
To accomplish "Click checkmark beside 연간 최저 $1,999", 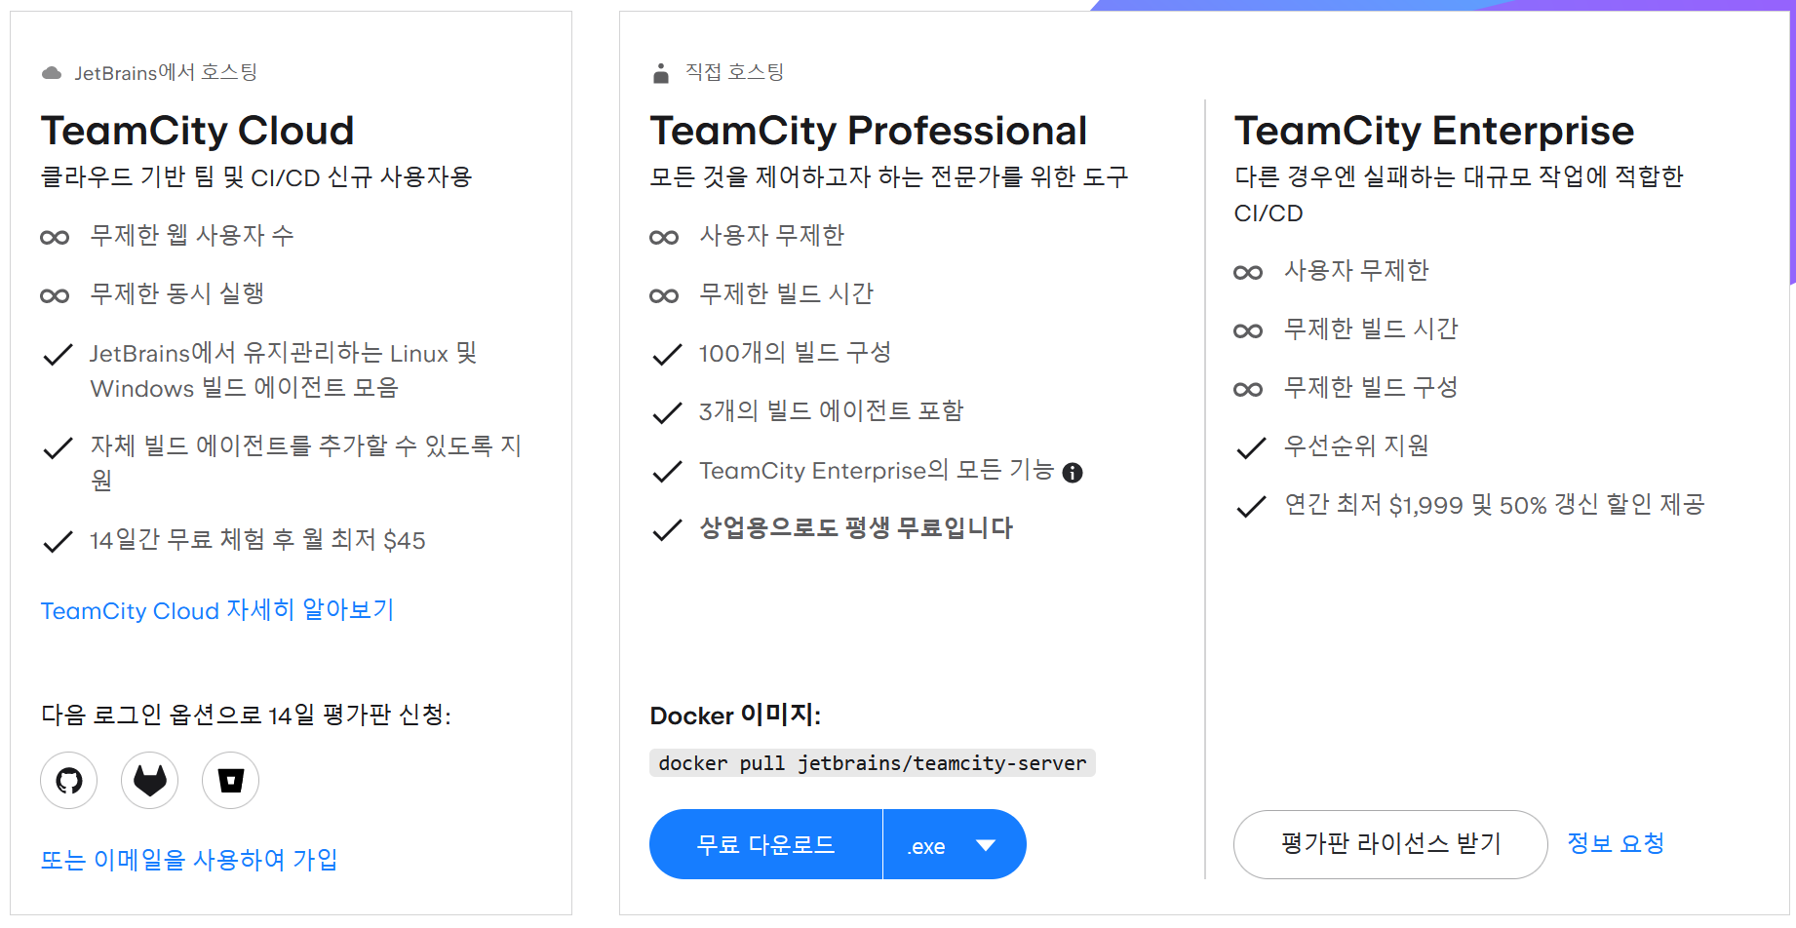I will 1251,506.
